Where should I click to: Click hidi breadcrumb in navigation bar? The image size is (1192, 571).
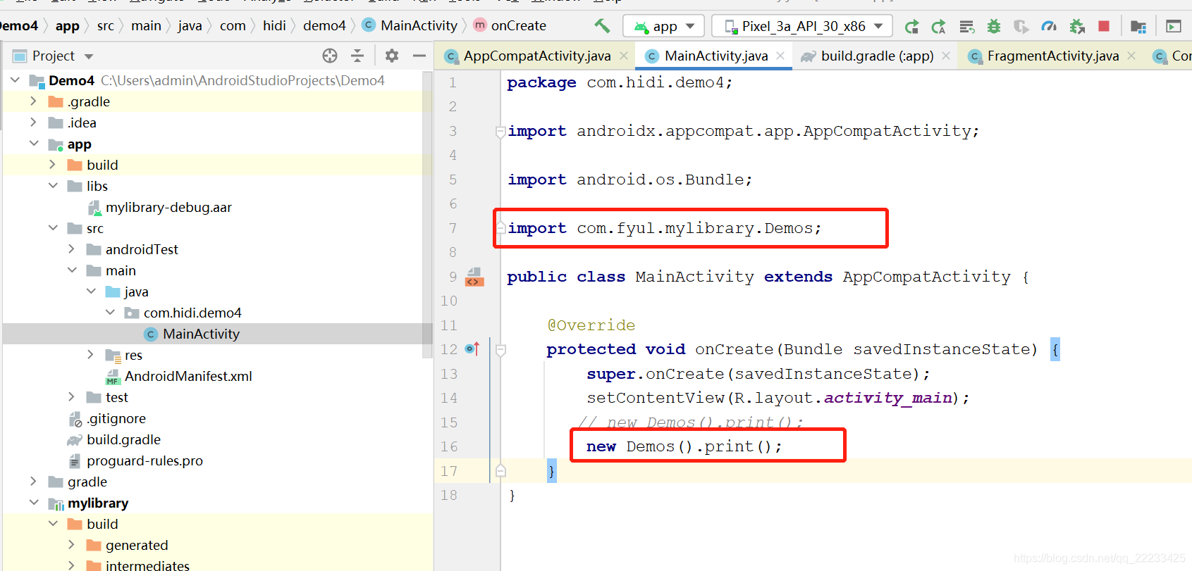tap(274, 26)
